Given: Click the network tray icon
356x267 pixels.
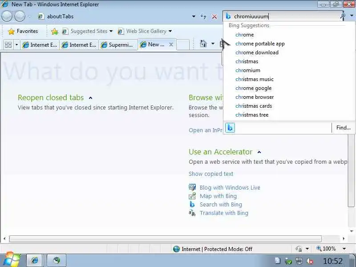Looking at the screenshot, I should [x=299, y=261].
